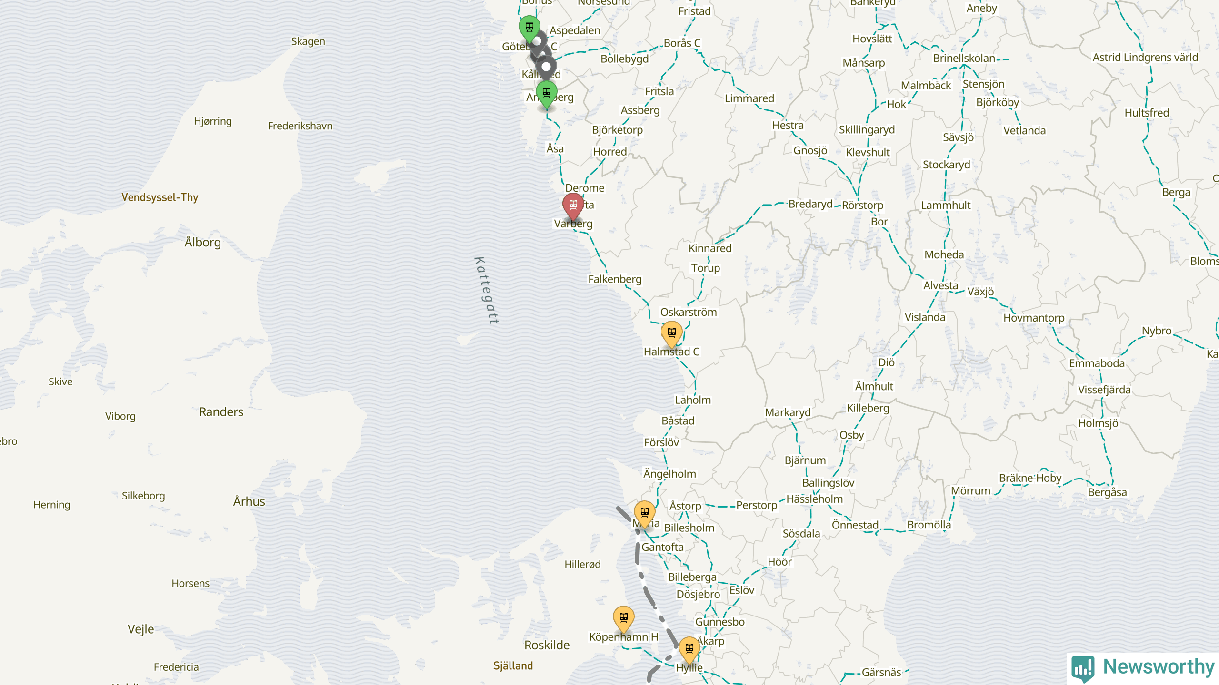Click the Kinnared station label

[710, 248]
